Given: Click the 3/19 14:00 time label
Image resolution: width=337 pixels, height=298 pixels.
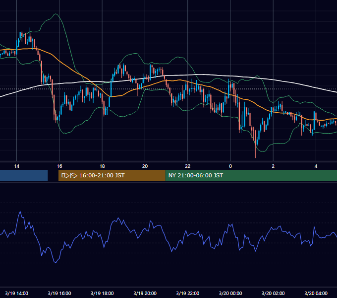Looking at the screenshot, I should pyautogui.click(x=16, y=293).
